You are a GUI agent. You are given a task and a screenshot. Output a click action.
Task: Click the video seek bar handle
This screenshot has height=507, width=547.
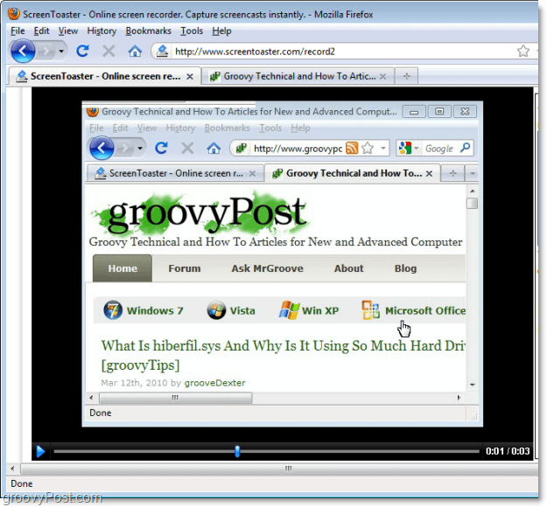click(237, 451)
